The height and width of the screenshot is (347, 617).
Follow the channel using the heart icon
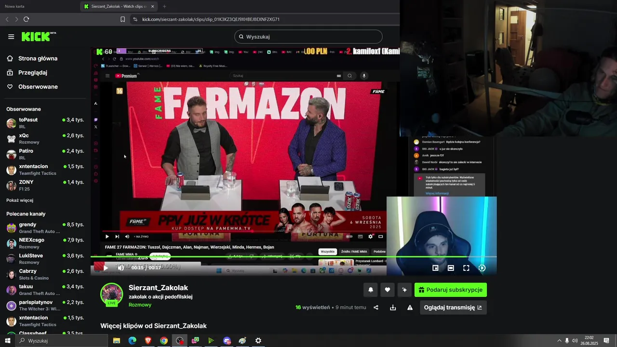pyautogui.click(x=387, y=290)
